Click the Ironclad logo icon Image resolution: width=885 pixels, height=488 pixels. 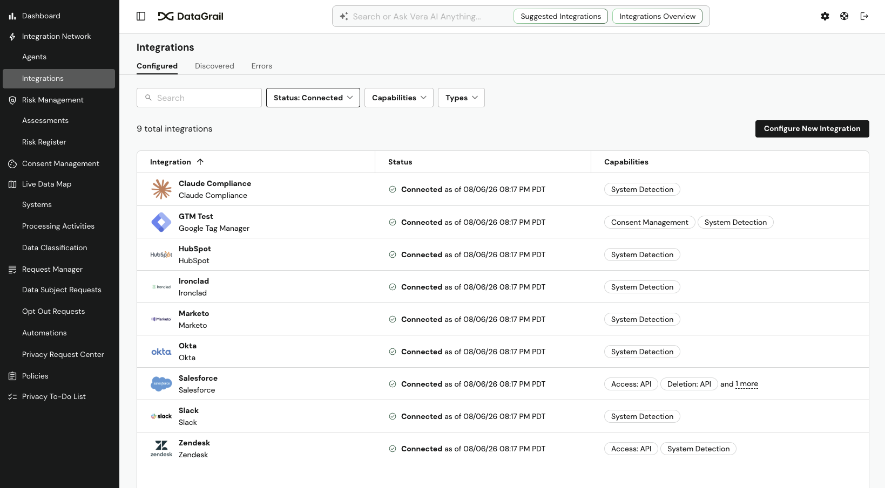coord(161,287)
